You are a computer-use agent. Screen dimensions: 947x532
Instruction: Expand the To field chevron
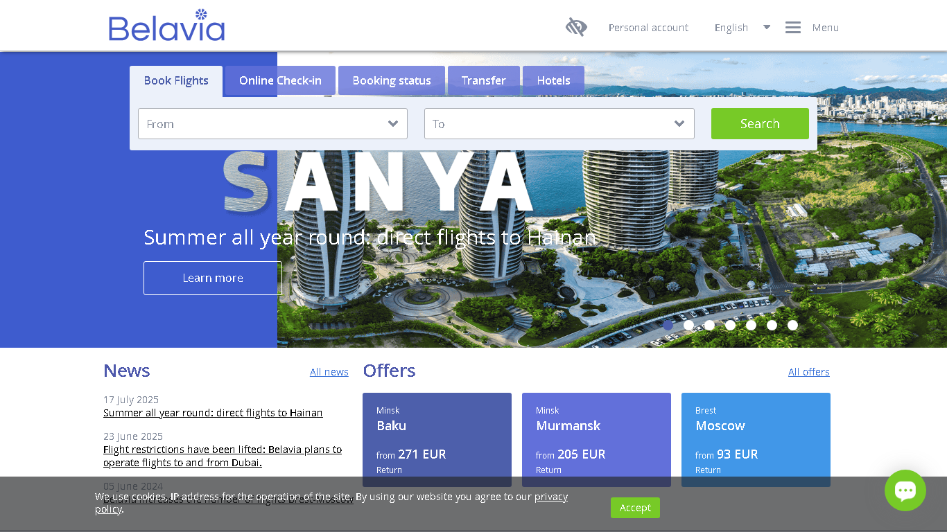pyautogui.click(x=679, y=124)
